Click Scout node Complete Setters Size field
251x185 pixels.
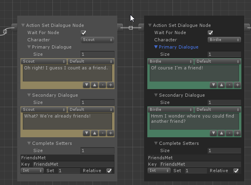pyautogui.click(x=98, y=150)
